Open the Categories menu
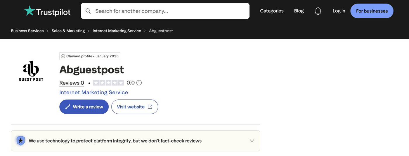409x156 pixels. tap(272, 11)
